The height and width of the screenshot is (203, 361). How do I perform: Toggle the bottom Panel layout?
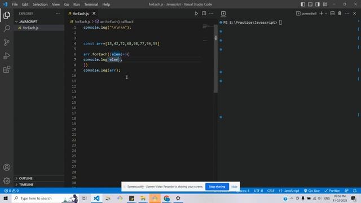[310, 5]
